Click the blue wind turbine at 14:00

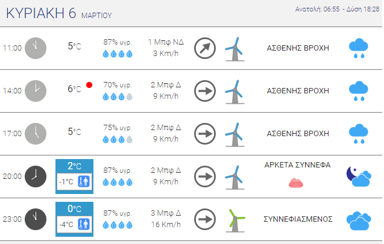point(233,91)
